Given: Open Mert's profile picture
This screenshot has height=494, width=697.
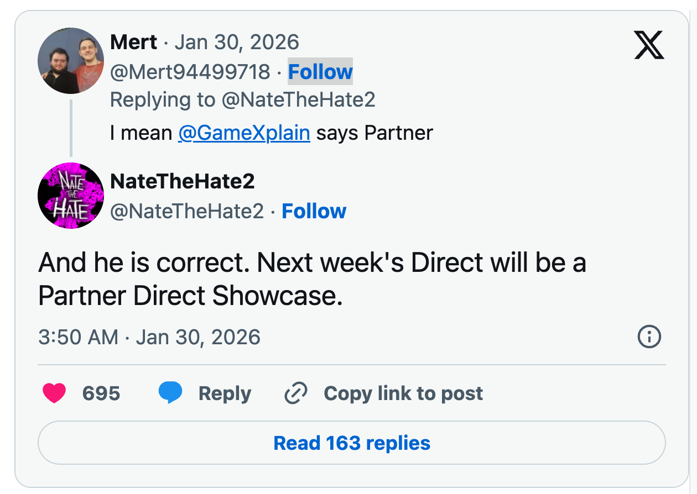Looking at the screenshot, I should point(71,61).
